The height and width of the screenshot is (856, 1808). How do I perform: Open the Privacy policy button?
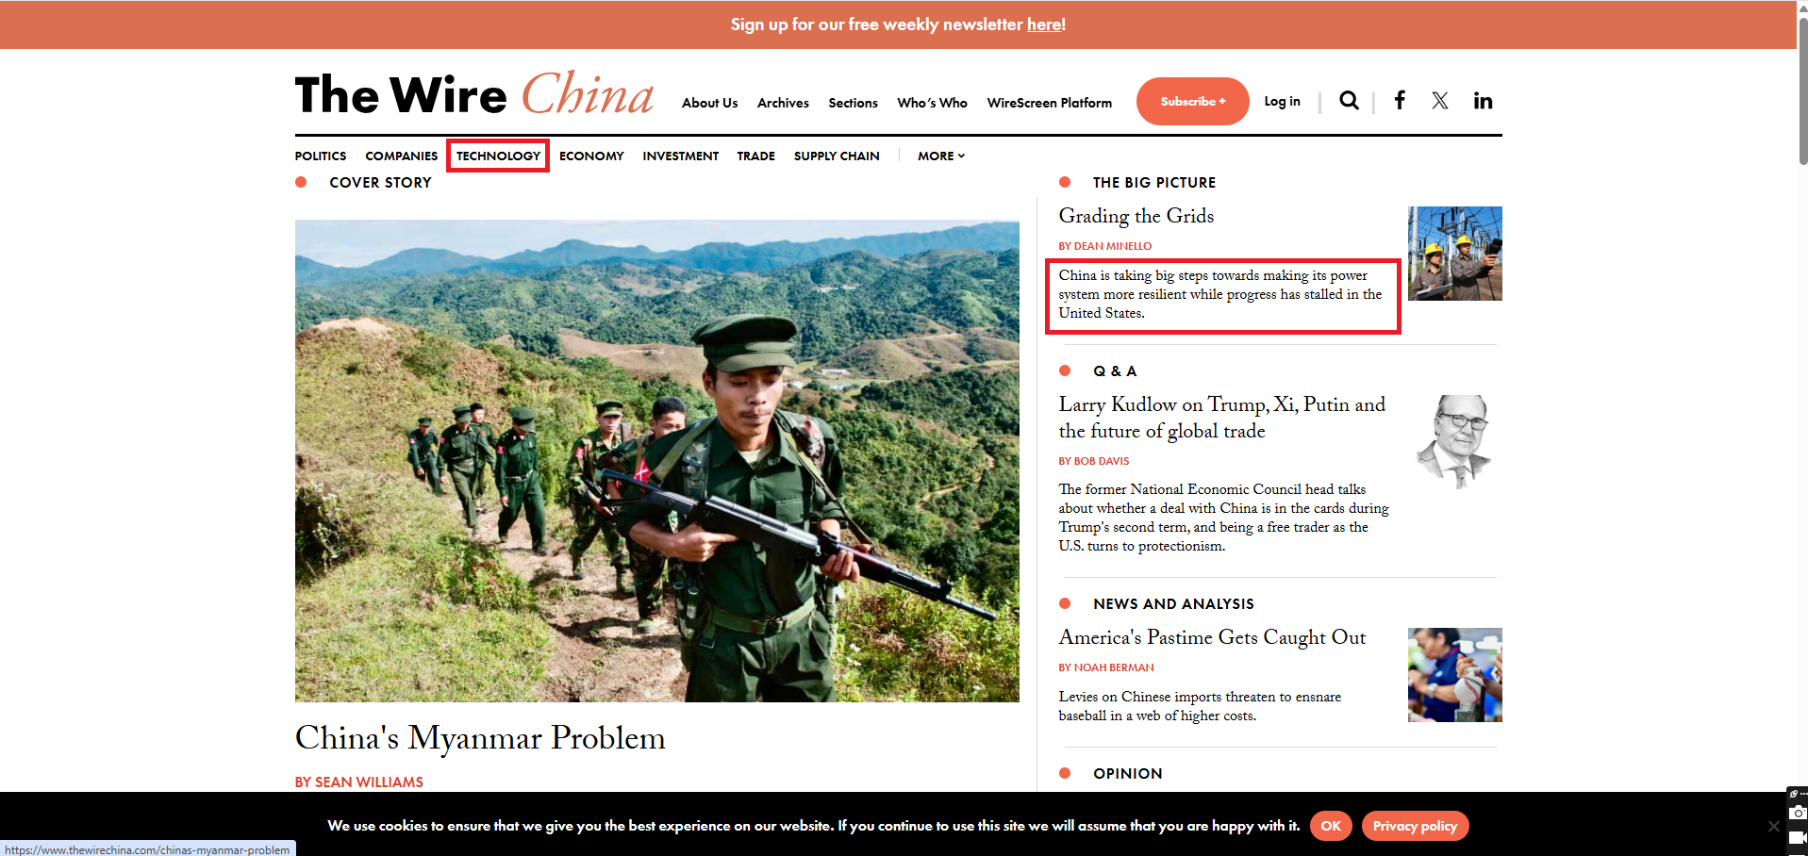tap(1415, 826)
